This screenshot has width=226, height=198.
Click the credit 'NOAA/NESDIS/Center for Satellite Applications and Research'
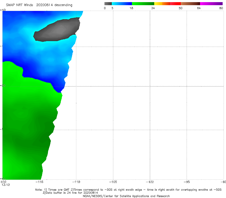[x=126, y=196]
